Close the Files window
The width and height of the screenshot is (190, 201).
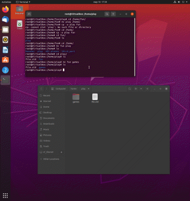(x=166, y=88)
